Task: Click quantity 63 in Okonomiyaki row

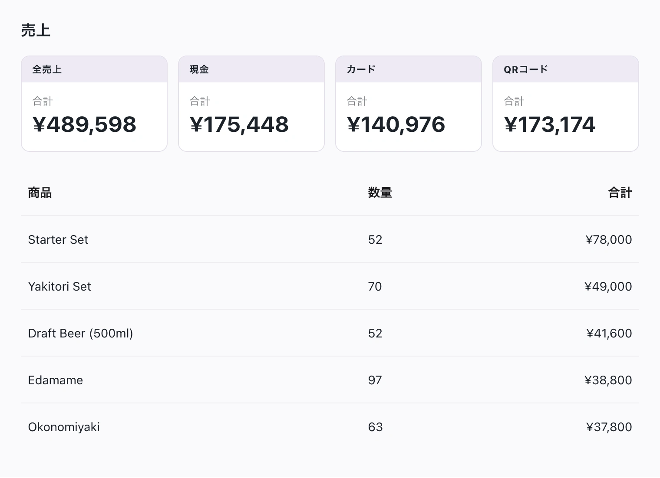Action: pyautogui.click(x=375, y=427)
